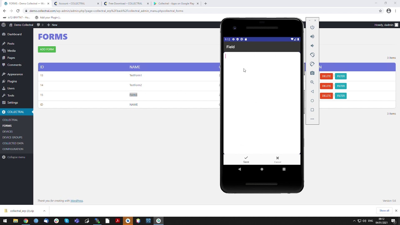Viewport: 400px width, 225px height.
Task: Click the ID column header
Action: (x=42, y=67)
